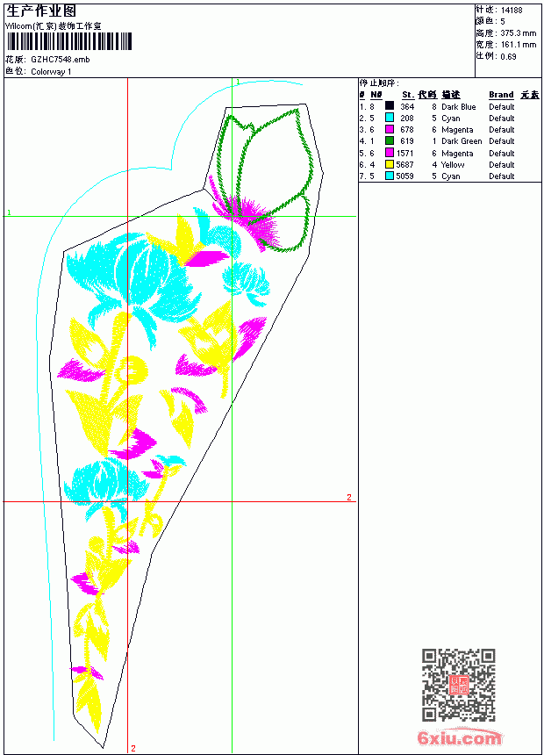The image size is (544, 755).
Task: Select the first Cyan swatch, stop 2
Action: click(x=390, y=118)
